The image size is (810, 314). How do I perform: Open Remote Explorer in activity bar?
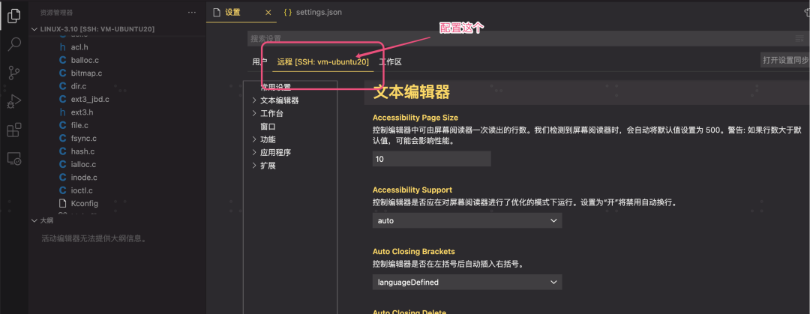(x=14, y=158)
